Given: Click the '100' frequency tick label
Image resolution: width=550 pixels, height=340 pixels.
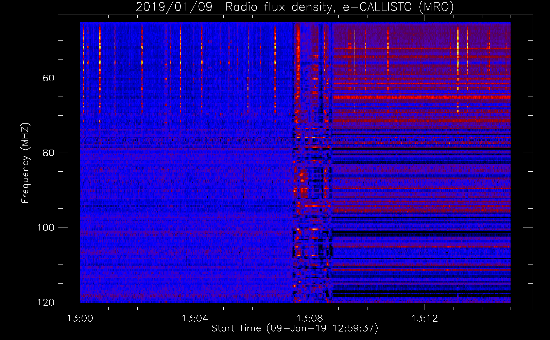Looking at the screenshot, I should click(46, 227).
